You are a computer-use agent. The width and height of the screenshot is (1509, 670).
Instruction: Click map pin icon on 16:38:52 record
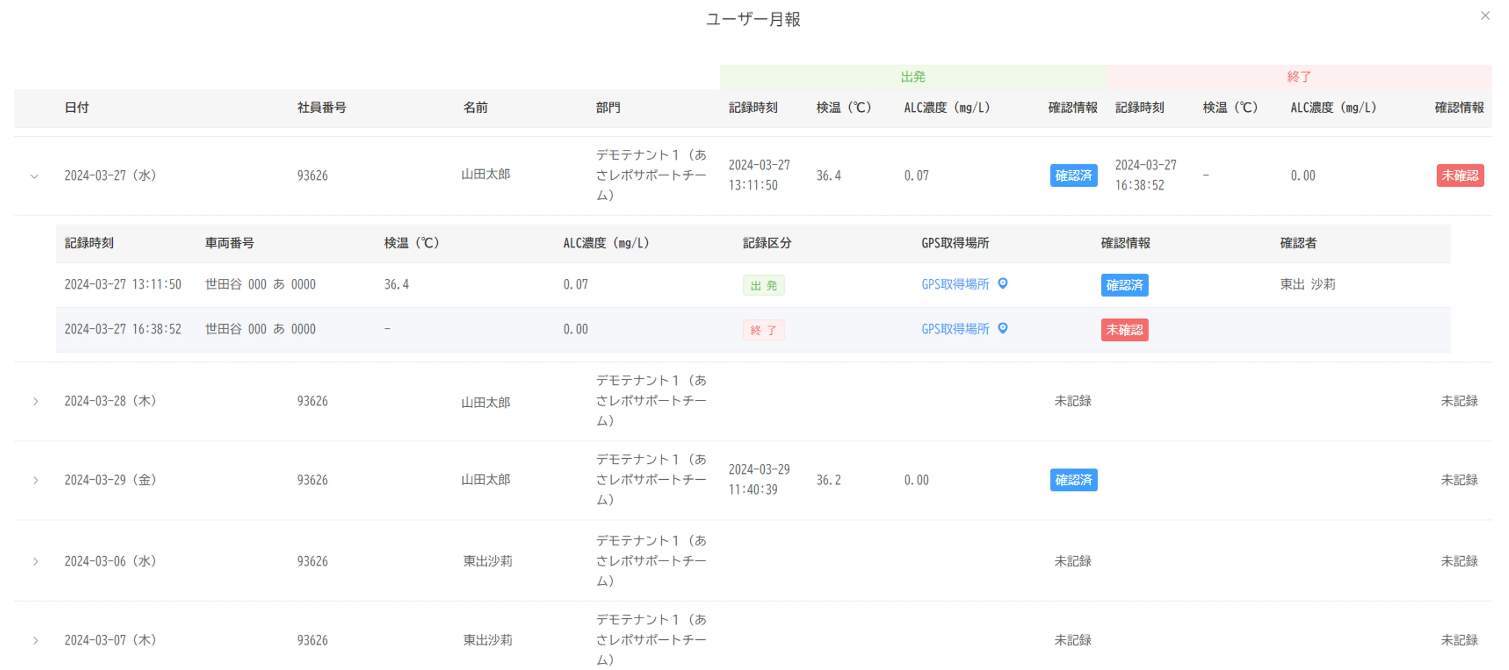(x=1003, y=329)
